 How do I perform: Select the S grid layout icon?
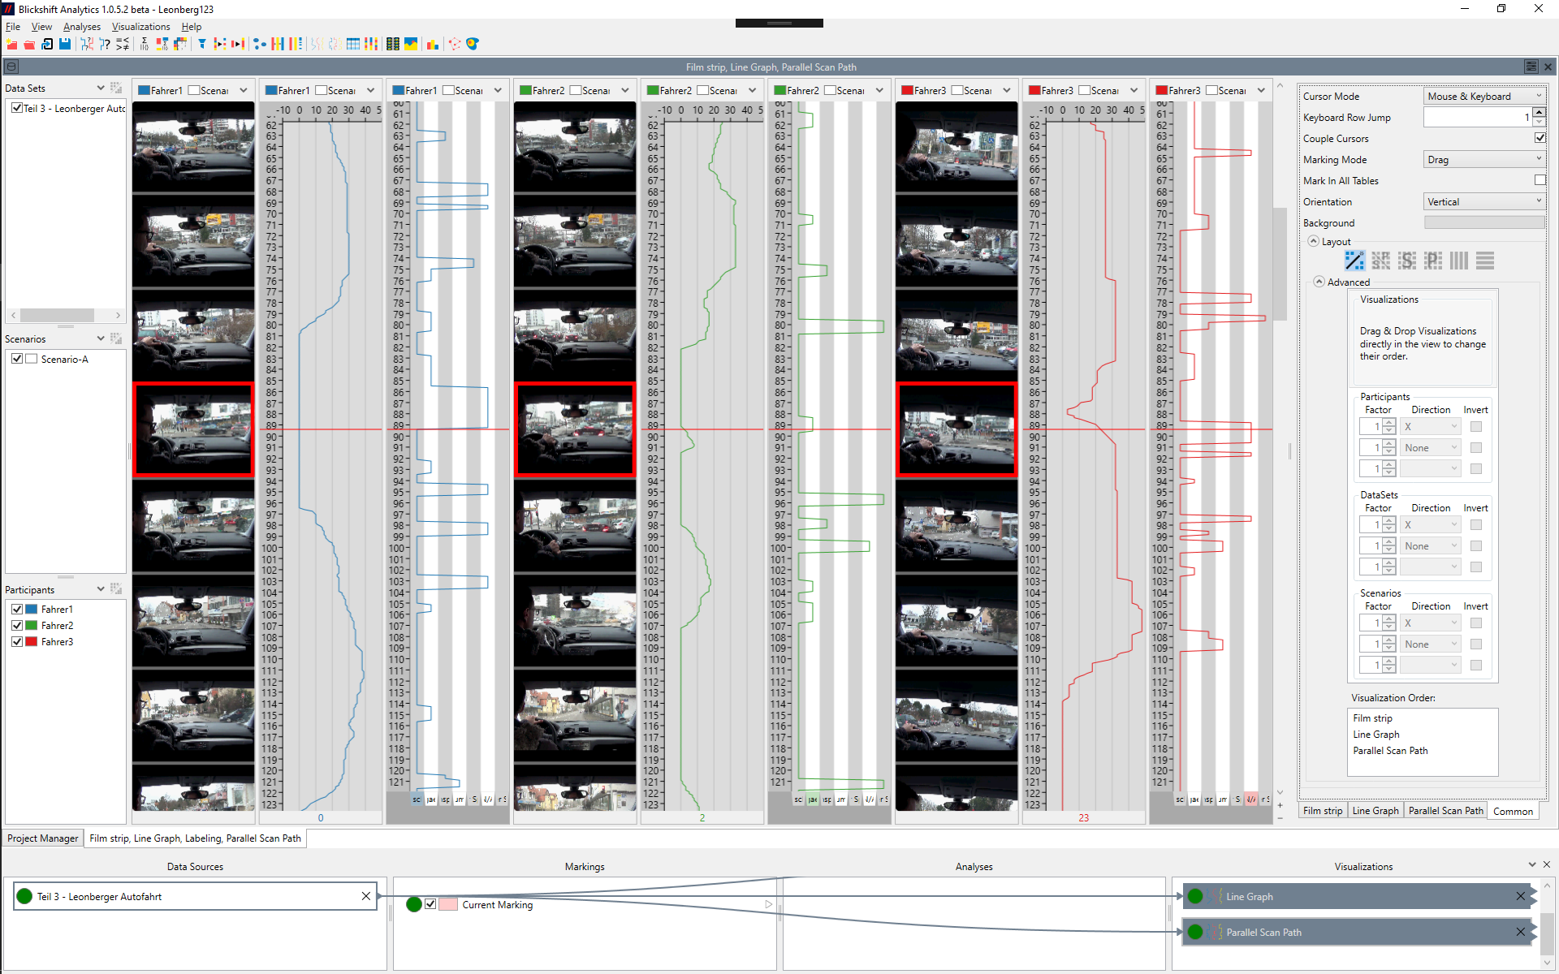(x=1406, y=261)
